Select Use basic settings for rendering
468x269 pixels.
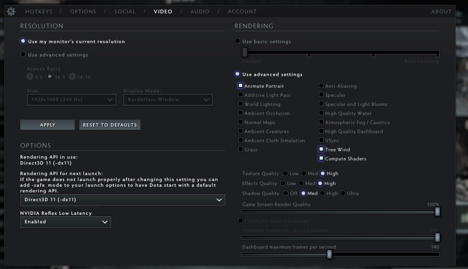point(238,41)
